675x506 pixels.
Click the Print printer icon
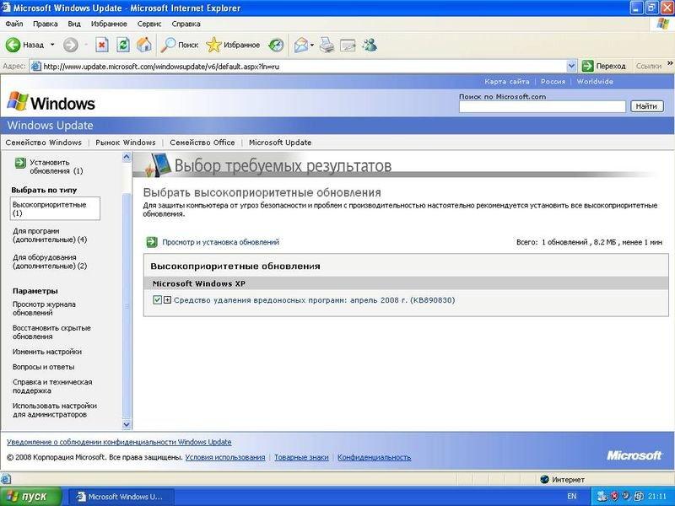click(x=327, y=45)
